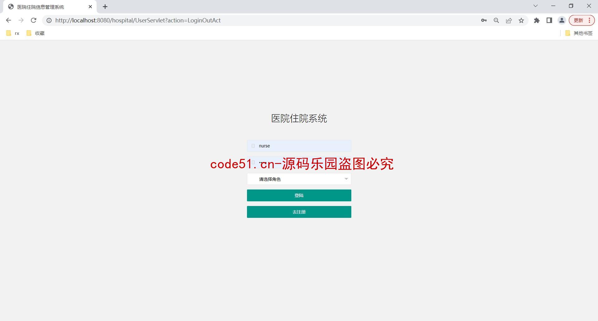Click the 登陆 login button
The width and height of the screenshot is (598, 321).
pos(299,195)
